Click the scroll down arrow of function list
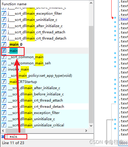 point(91,126)
